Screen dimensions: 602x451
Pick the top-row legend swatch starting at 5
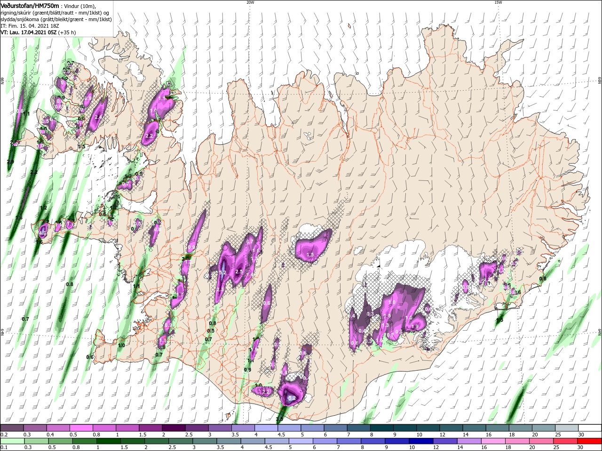[x=312, y=428]
